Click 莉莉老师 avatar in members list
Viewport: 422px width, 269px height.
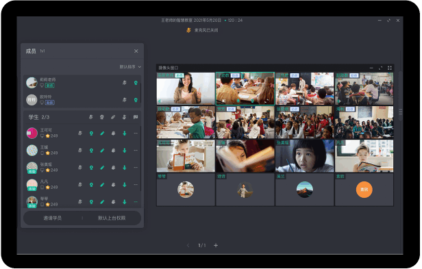[x=32, y=83]
